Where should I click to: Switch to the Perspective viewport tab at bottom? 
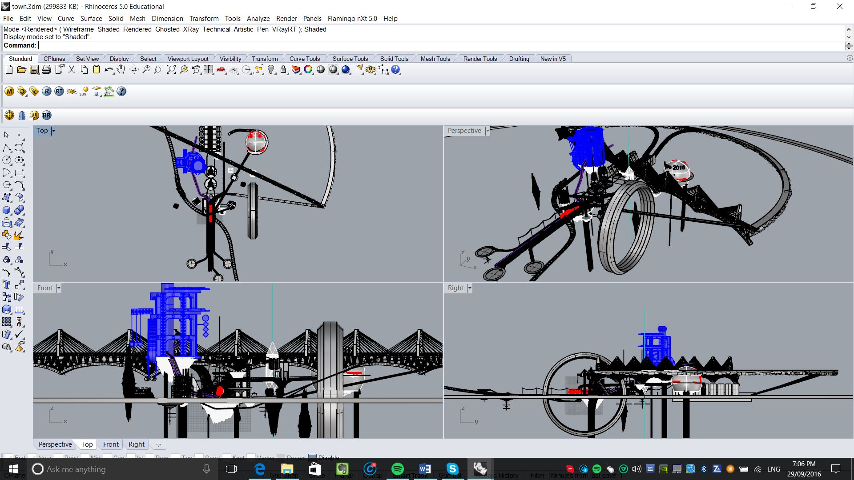coord(55,444)
